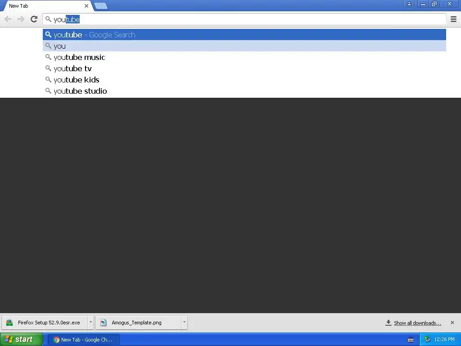
Task: Expand options for Amogus_Template.png download
Action: click(184, 323)
